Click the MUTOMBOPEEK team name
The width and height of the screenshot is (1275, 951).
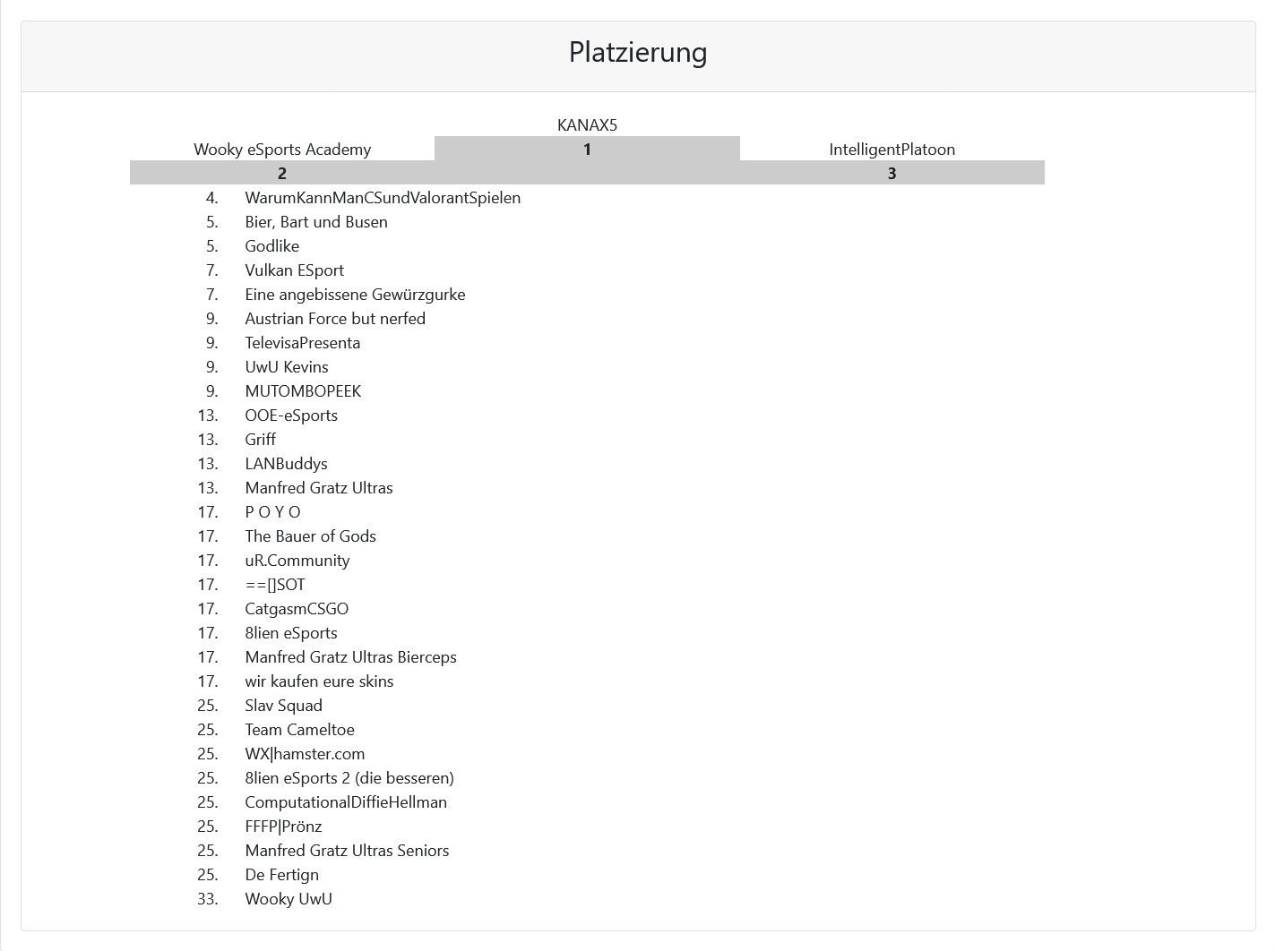(303, 391)
